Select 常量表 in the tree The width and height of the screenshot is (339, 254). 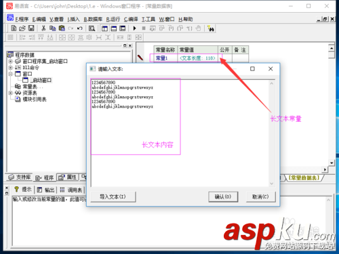pos(29,87)
